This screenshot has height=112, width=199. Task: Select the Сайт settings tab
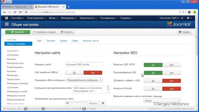tap(39, 41)
